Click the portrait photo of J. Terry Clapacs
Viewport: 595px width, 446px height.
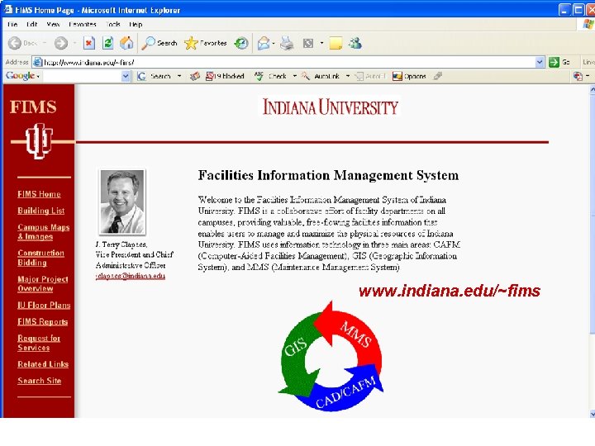point(122,202)
